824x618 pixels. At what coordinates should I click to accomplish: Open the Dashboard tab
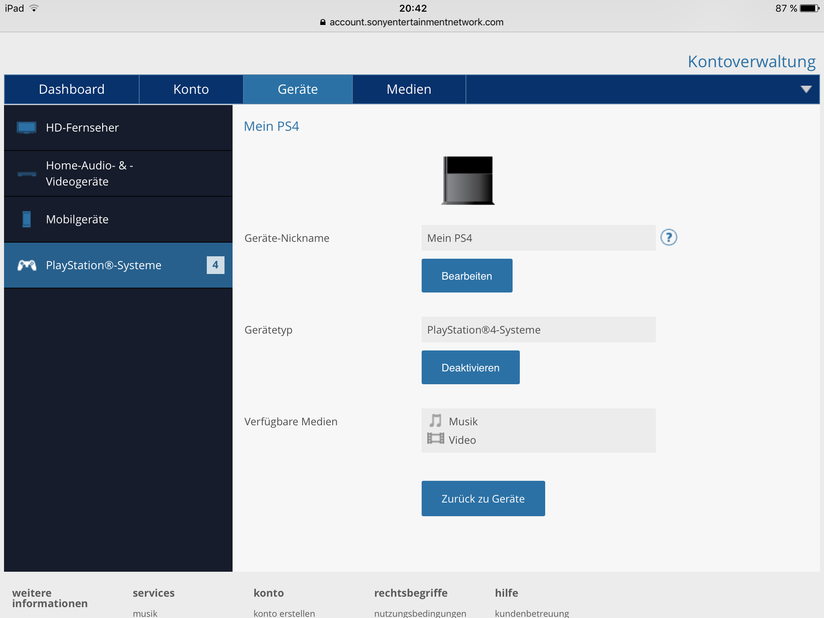(72, 89)
